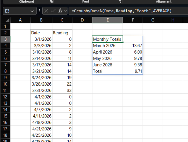
Task: Click reading value 3 next to 4/18/2026
Action: tap(62, 122)
